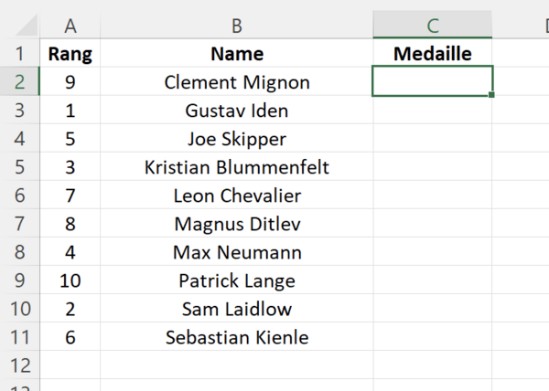
Task: Click the active cell C2
Action: tap(433, 80)
